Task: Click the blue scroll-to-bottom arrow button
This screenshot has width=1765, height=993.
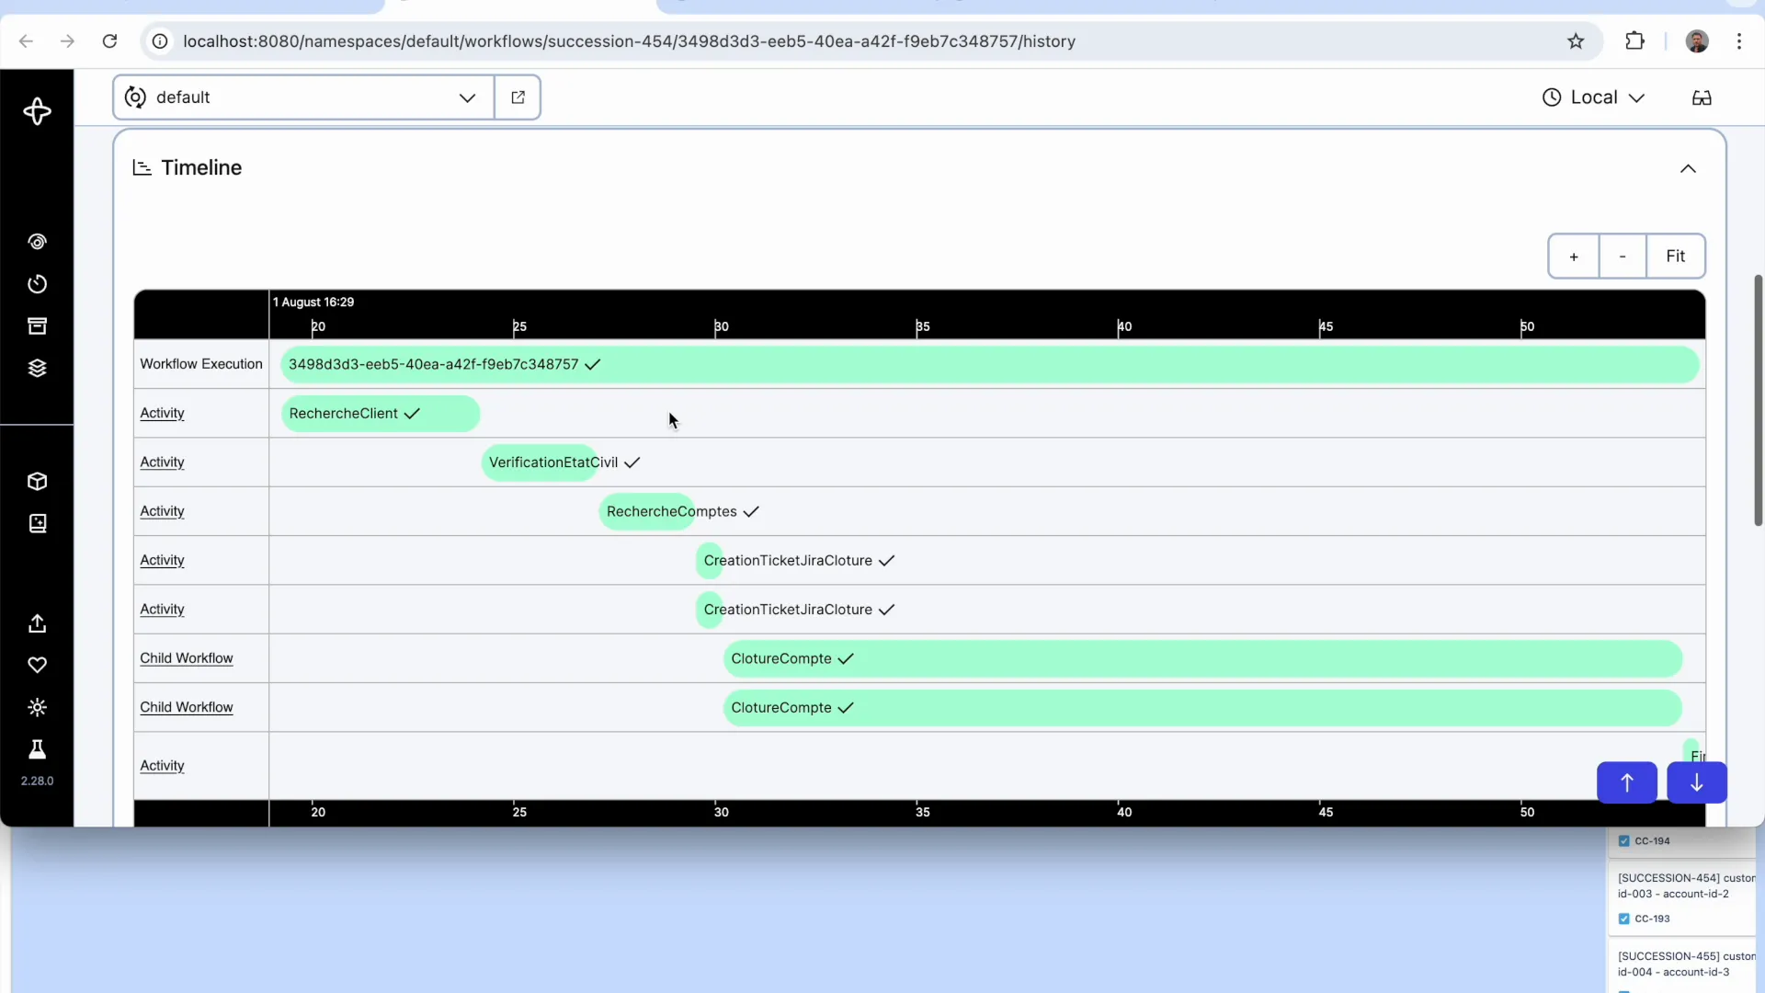Action: pos(1696,782)
